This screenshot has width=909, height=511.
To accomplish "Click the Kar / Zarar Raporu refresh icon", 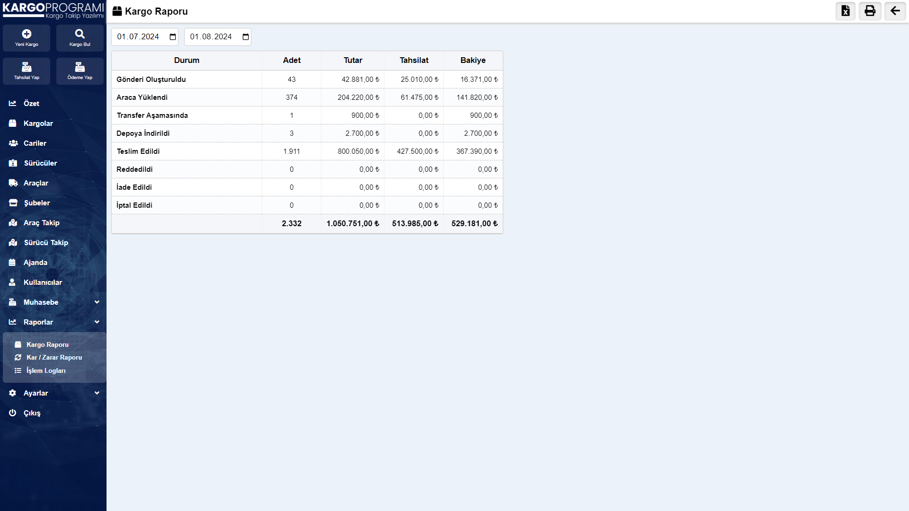I will (x=18, y=357).
